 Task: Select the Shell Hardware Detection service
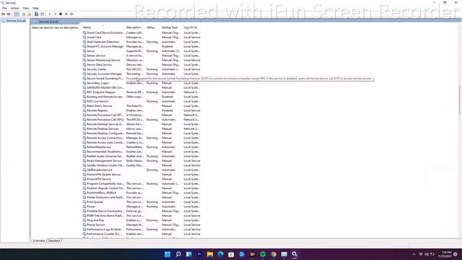(141, 42)
